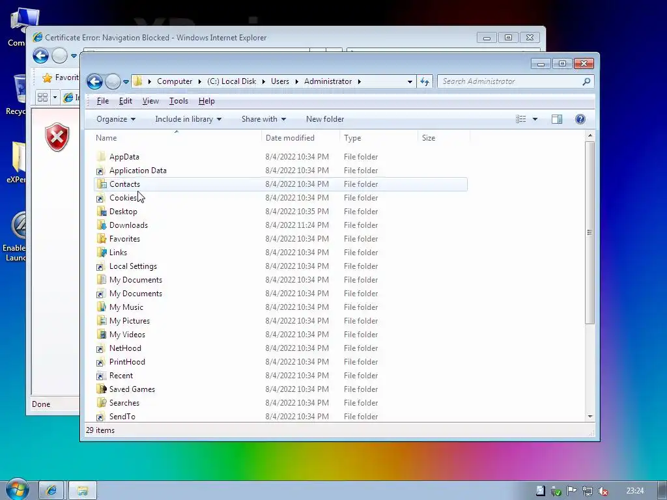This screenshot has width=667, height=500.
Task: Open the Include in library dropdown
Action: click(188, 119)
